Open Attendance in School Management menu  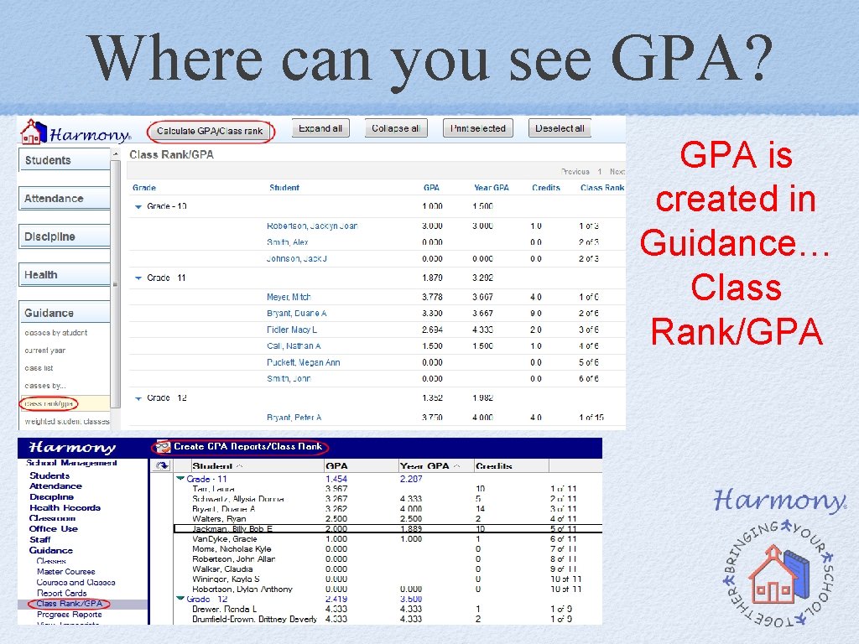point(55,486)
